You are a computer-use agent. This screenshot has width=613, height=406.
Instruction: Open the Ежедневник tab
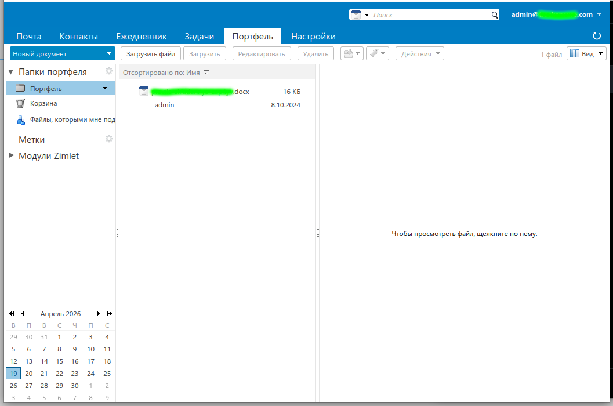[141, 37]
